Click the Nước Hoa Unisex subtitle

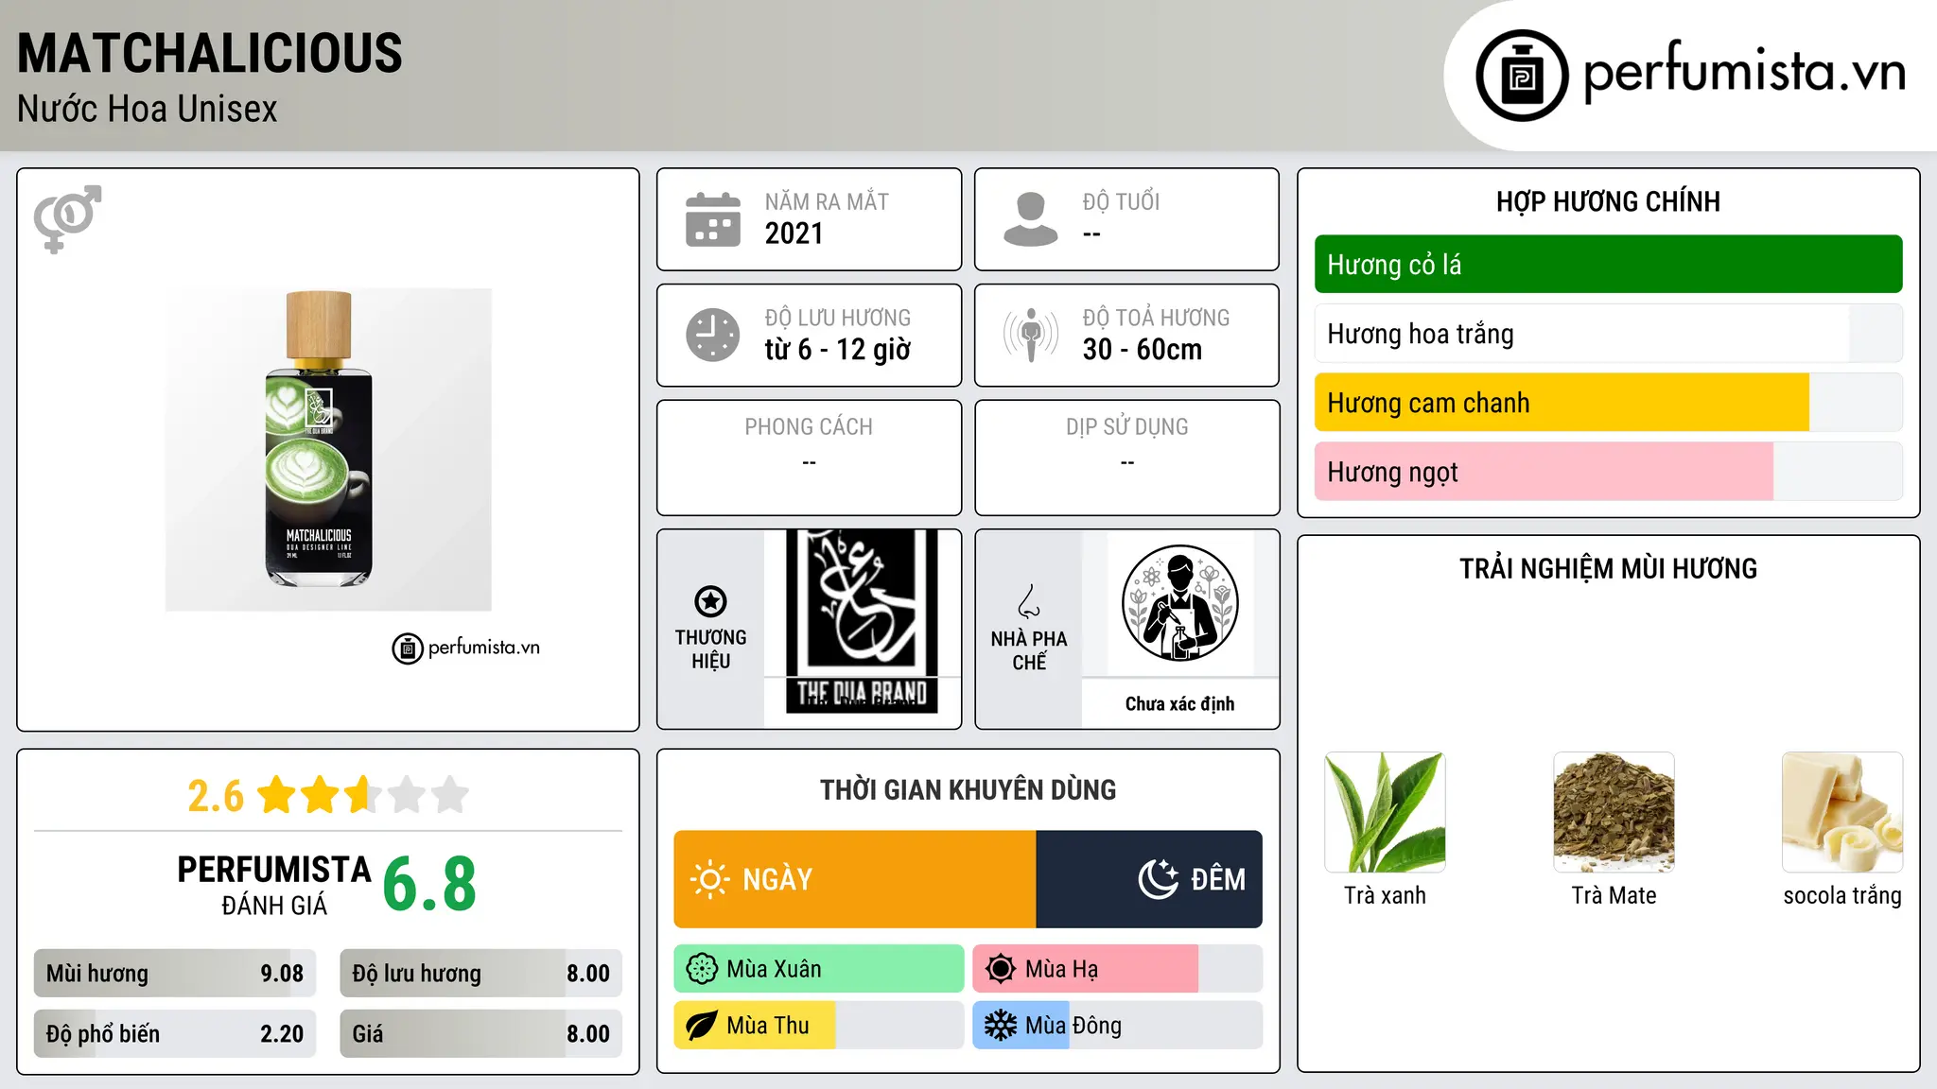[148, 109]
